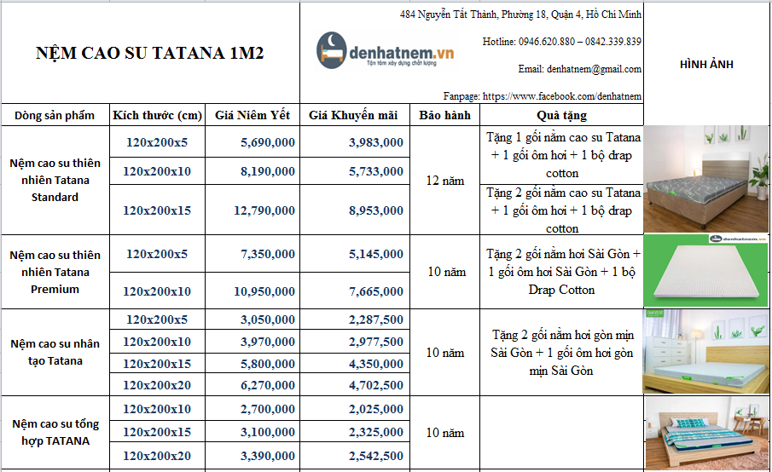Viewport: 772px width, 472px height.
Task: Select the 12,790,000 list price cell
Action: [252, 210]
